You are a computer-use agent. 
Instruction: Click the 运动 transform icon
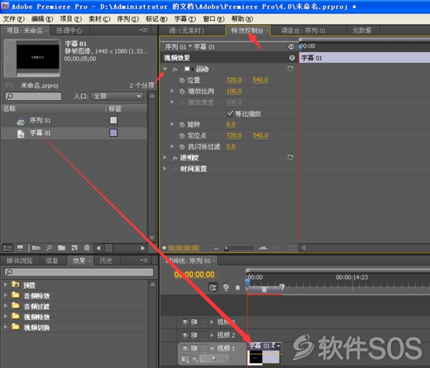(x=188, y=69)
